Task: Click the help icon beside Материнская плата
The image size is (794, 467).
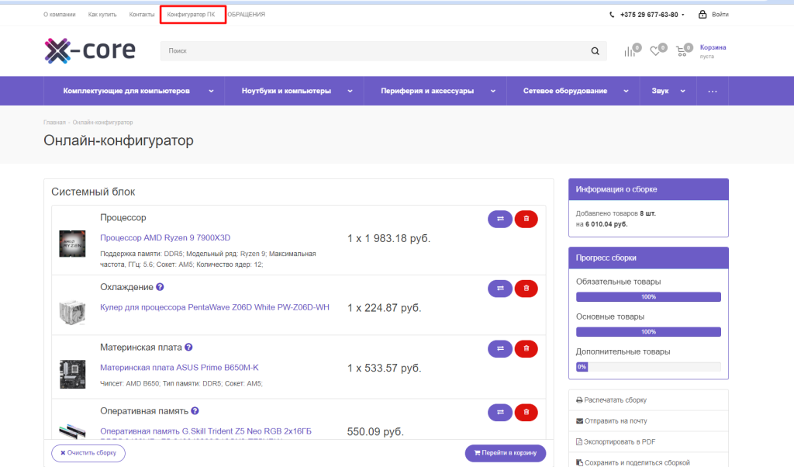Action: click(188, 348)
